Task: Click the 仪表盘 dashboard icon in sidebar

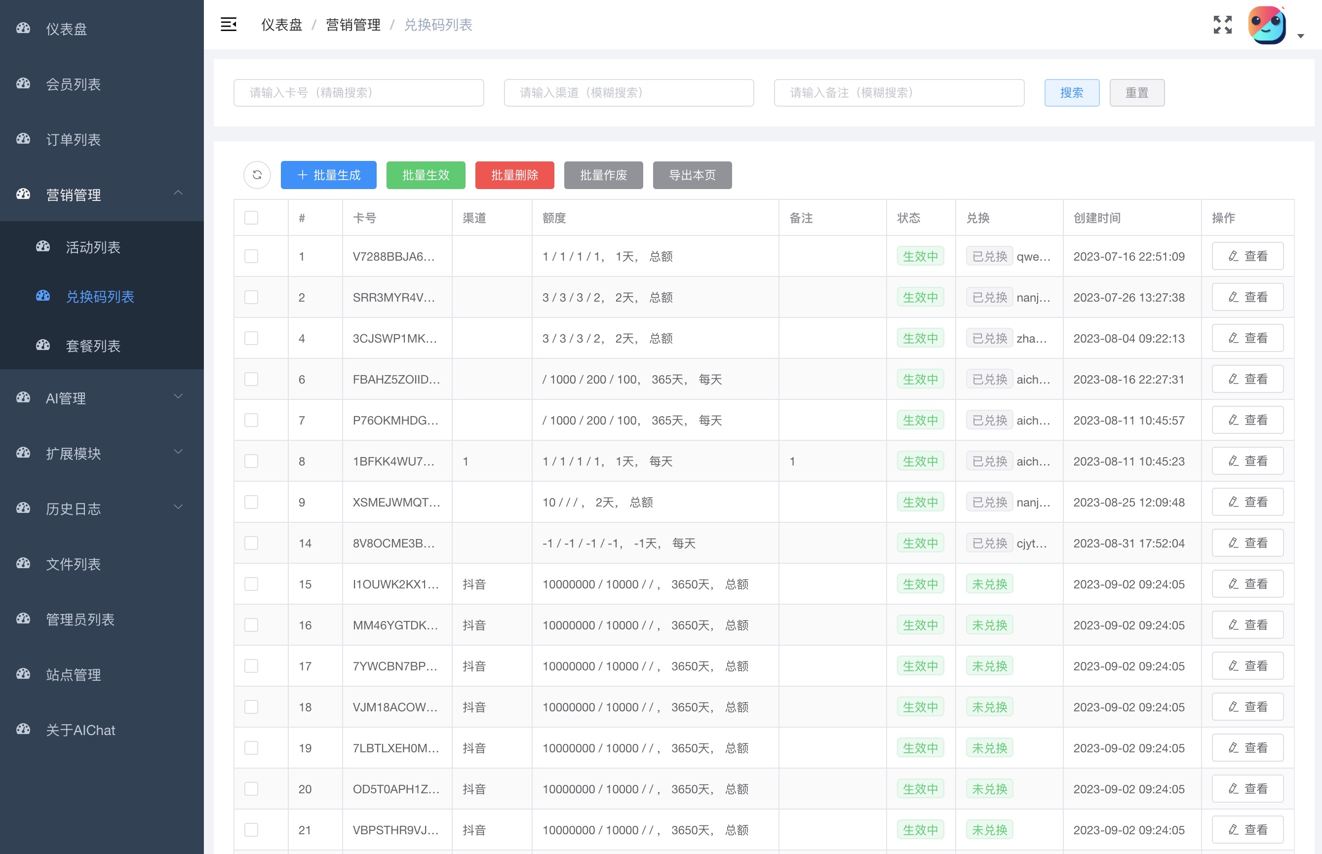Action: [x=23, y=28]
